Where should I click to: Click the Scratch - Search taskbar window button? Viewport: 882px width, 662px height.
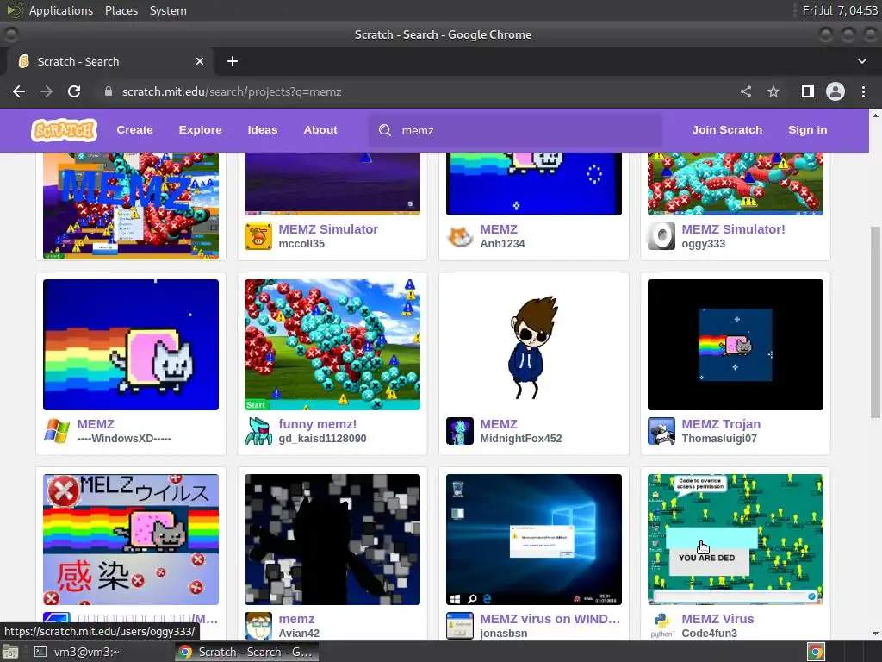tap(246, 652)
